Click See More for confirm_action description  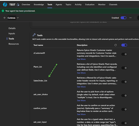81,114
